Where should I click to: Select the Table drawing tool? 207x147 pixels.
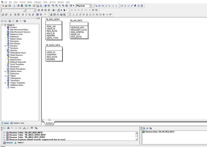[99, 6]
